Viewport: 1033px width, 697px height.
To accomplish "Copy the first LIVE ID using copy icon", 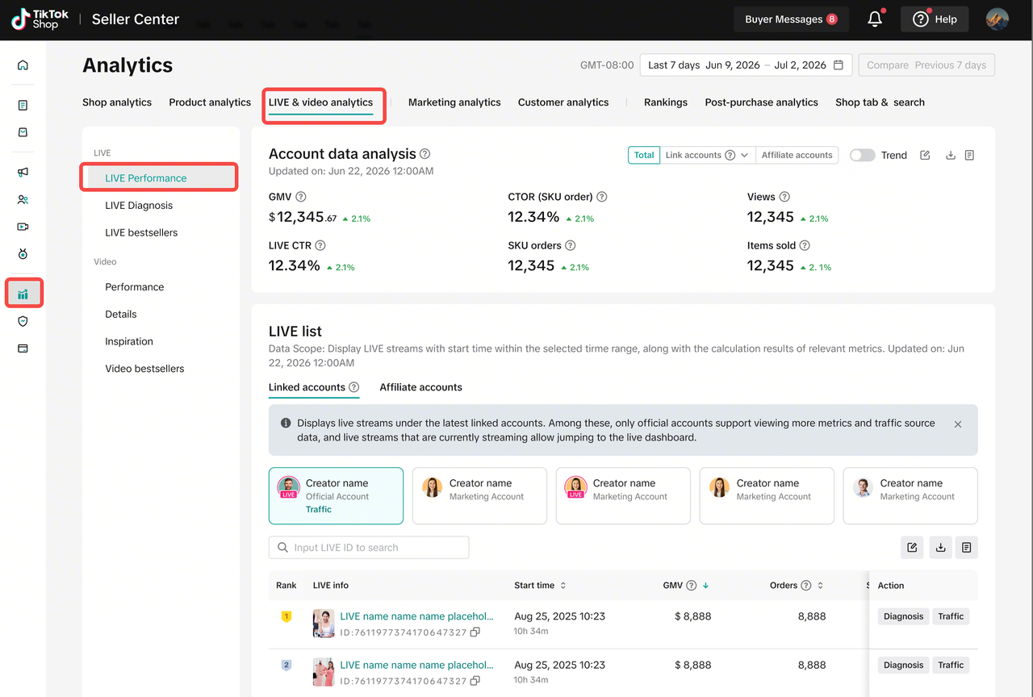I will click(475, 632).
